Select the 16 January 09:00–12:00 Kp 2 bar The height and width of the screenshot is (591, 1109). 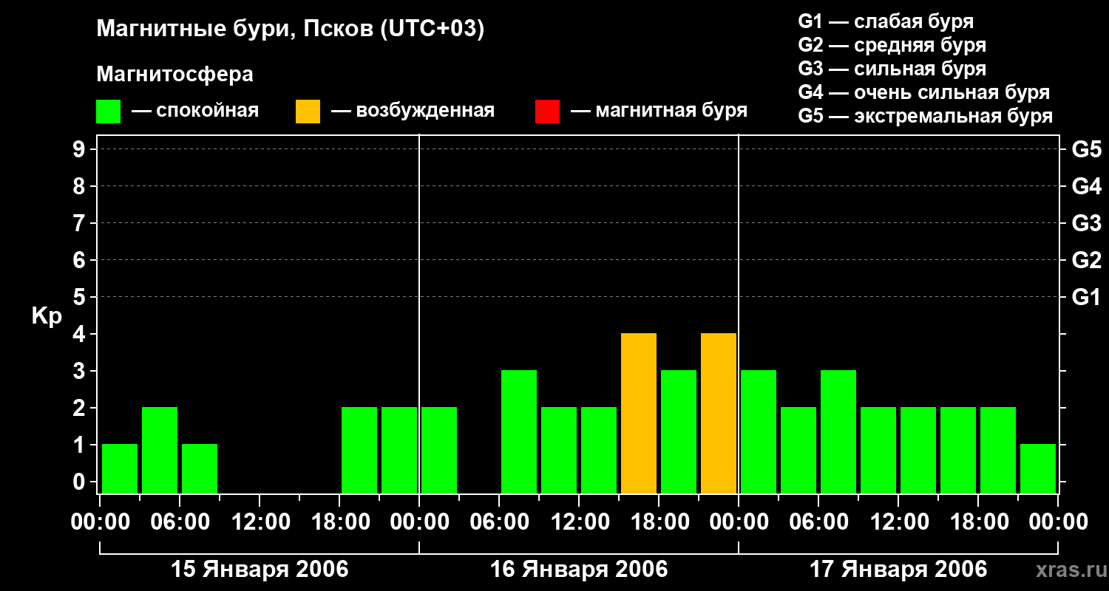tap(559, 451)
